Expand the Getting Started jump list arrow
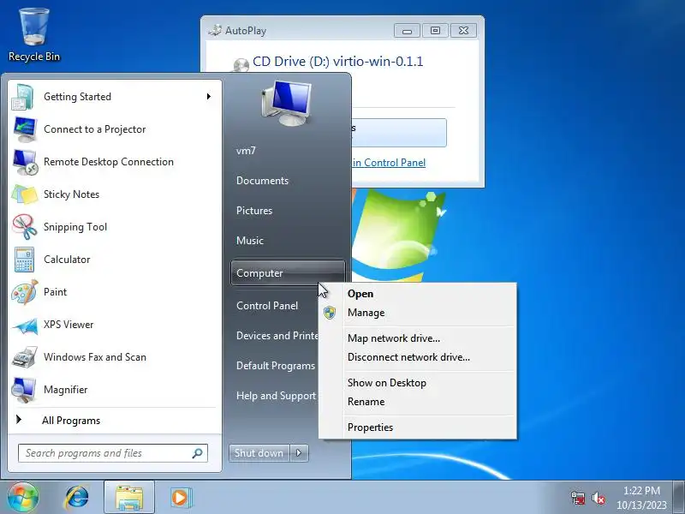This screenshot has width=685, height=514. pos(209,97)
